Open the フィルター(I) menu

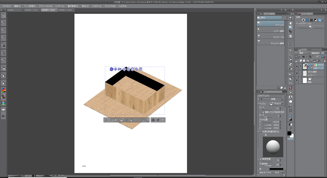[96, 6]
